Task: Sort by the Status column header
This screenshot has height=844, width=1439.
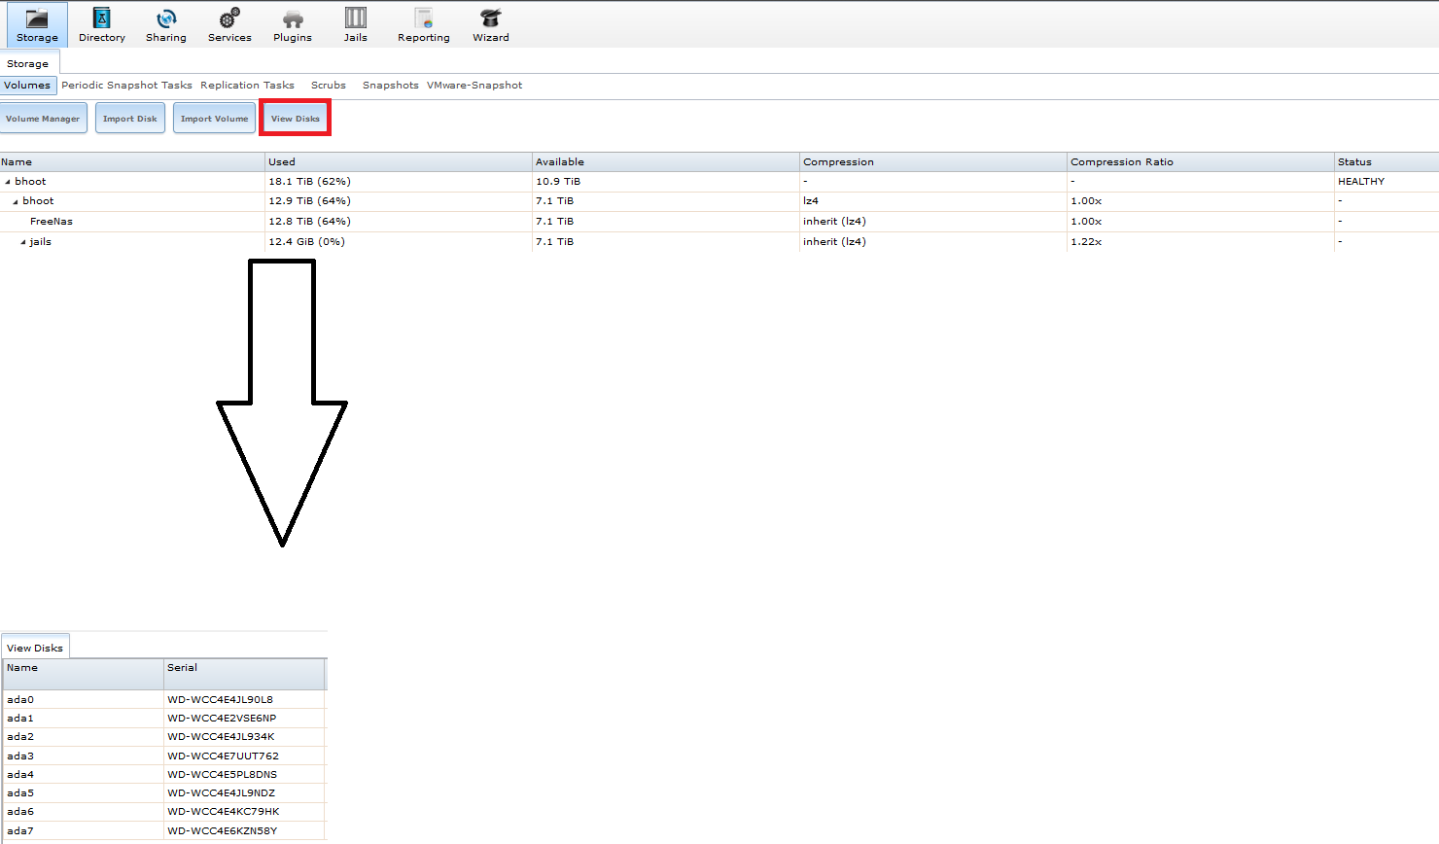Action: click(1386, 162)
